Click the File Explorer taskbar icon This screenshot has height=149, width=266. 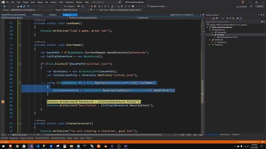click(x=71, y=146)
